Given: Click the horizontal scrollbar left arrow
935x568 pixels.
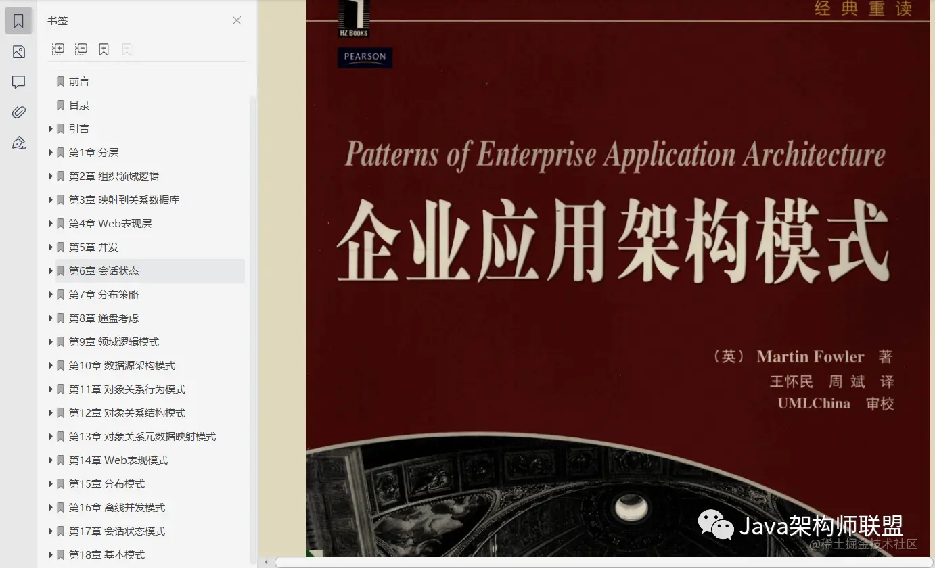Looking at the screenshot, I should [267, 563].
